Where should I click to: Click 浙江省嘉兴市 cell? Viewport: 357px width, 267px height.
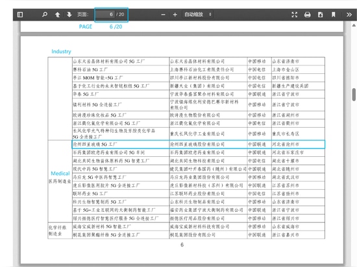[298, 235]
